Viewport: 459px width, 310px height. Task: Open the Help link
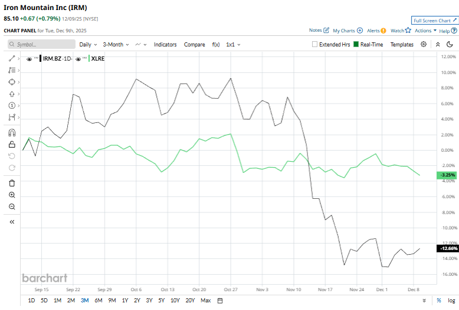(x=448, y=31)
